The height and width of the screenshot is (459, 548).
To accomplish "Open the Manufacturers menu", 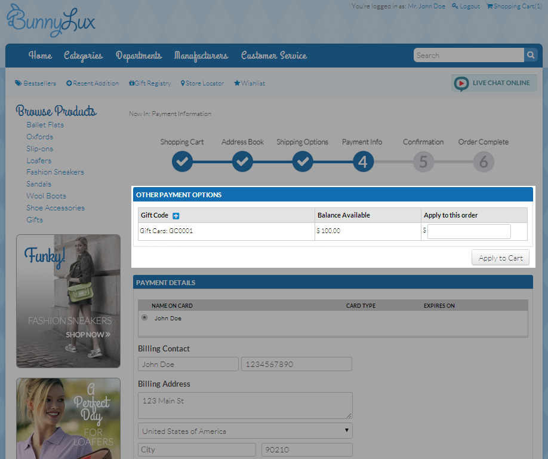I will coord(201,56).
